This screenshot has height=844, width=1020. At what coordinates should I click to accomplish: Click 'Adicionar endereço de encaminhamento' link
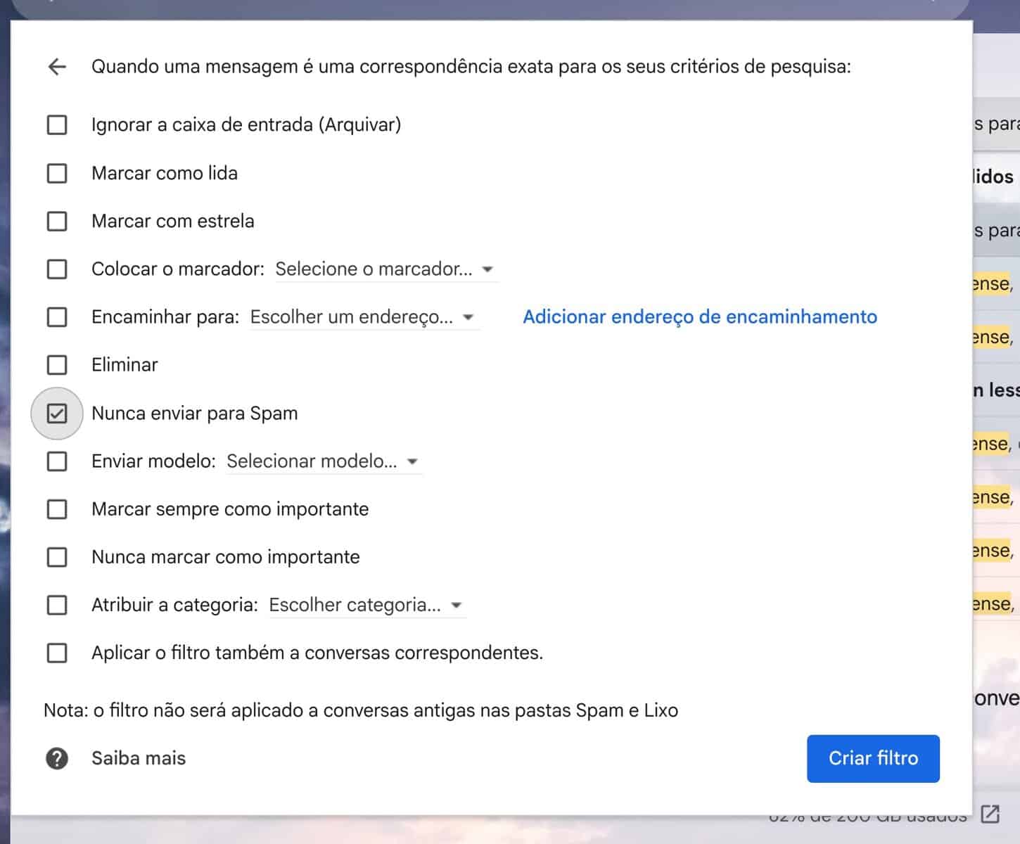(700, 317)
